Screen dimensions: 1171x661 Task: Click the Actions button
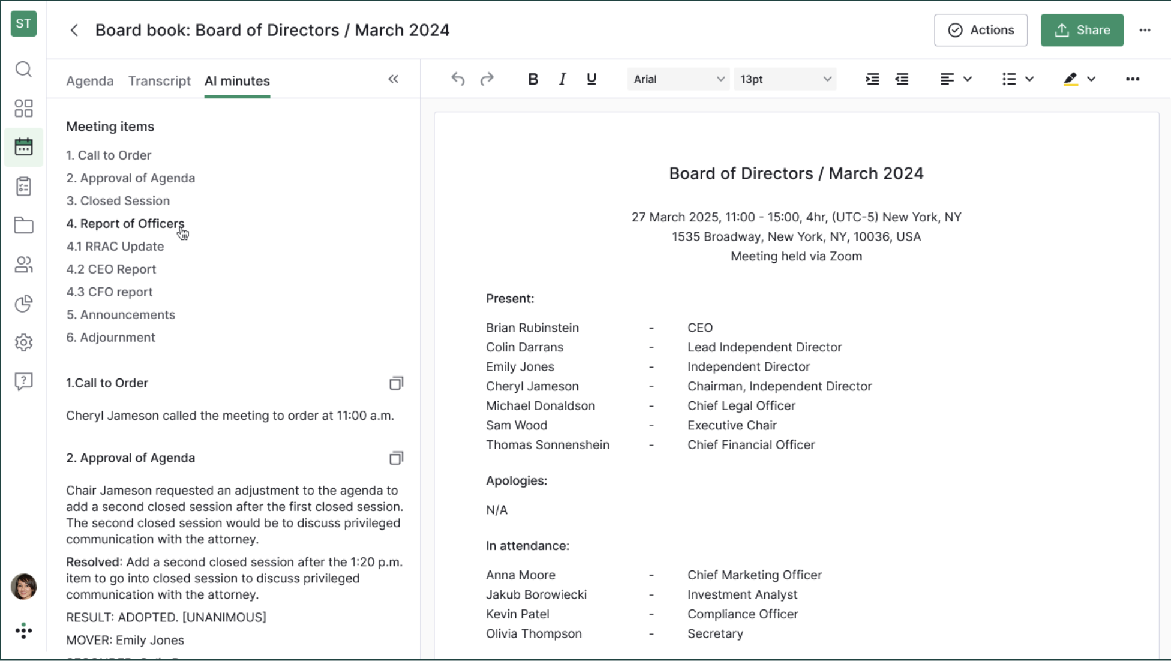[980, 30]
